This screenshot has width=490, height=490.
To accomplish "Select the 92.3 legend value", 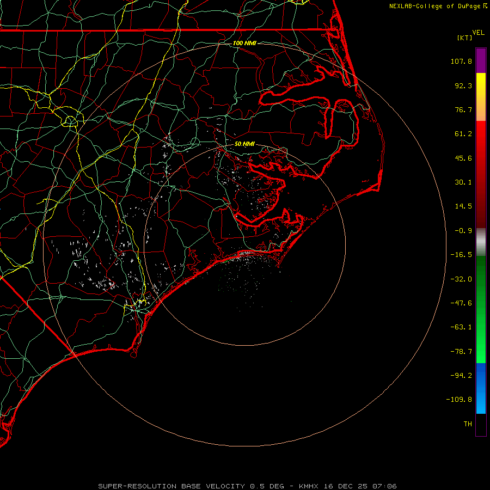I will 463,85.
